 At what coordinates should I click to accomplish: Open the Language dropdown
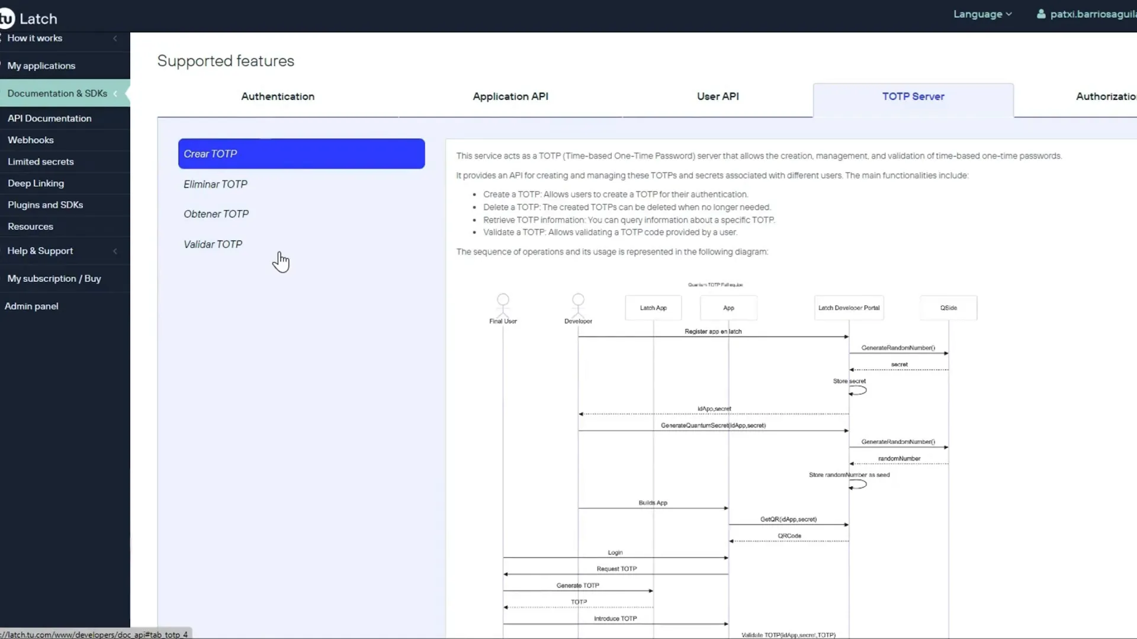tap(982, 13)
